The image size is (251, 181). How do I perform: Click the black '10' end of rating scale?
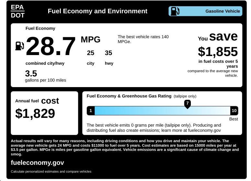(x=234, y=111)
